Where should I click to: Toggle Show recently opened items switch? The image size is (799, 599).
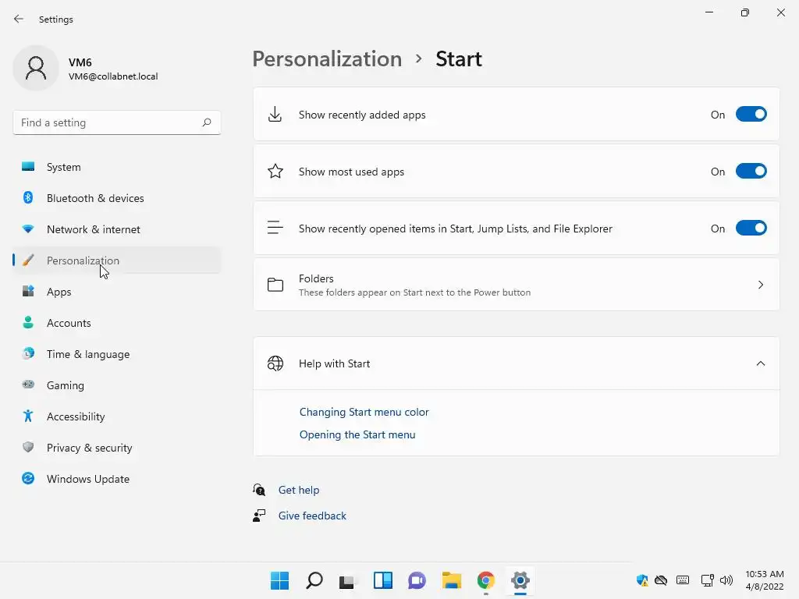[751, 229]
